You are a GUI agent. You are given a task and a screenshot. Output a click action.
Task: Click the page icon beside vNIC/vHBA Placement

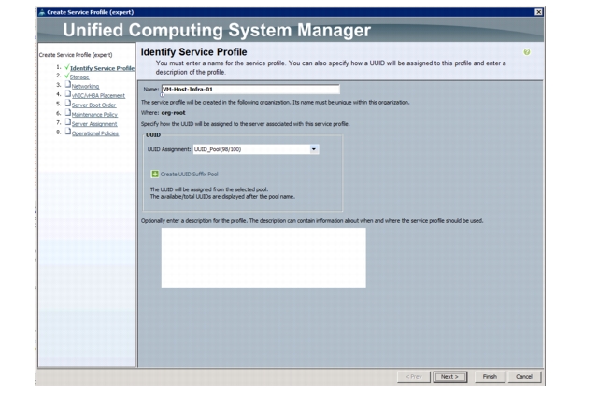(68, 93)
